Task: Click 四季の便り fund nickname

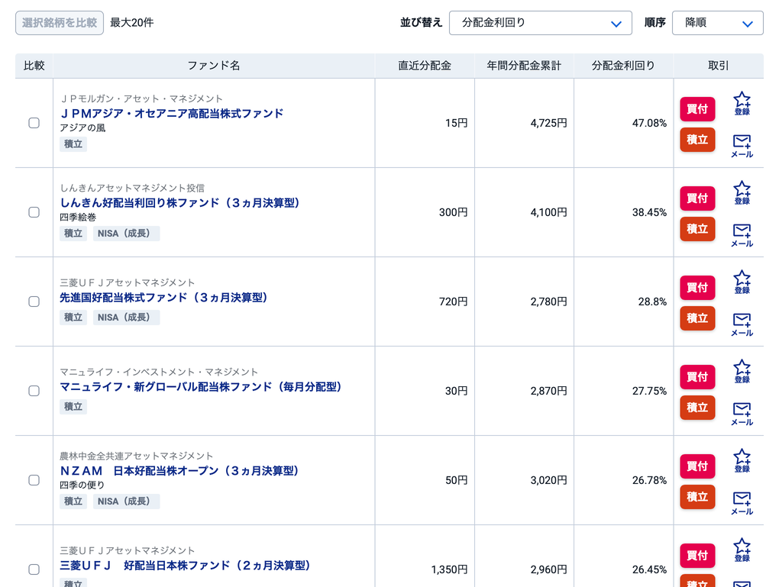Action: pos(82,485)
